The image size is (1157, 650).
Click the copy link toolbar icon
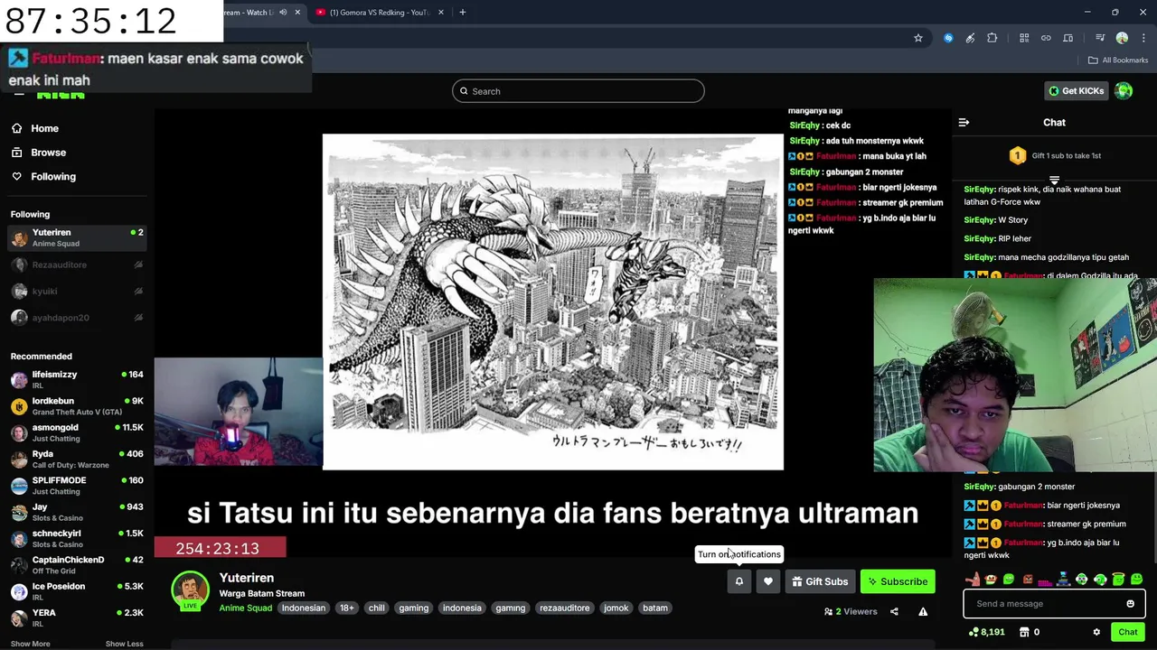[x=1046, y=38]
